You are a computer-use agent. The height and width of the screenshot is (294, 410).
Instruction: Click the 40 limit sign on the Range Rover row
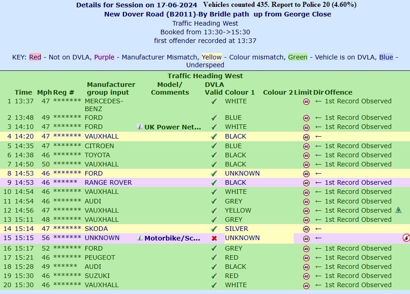pos(306,183)
